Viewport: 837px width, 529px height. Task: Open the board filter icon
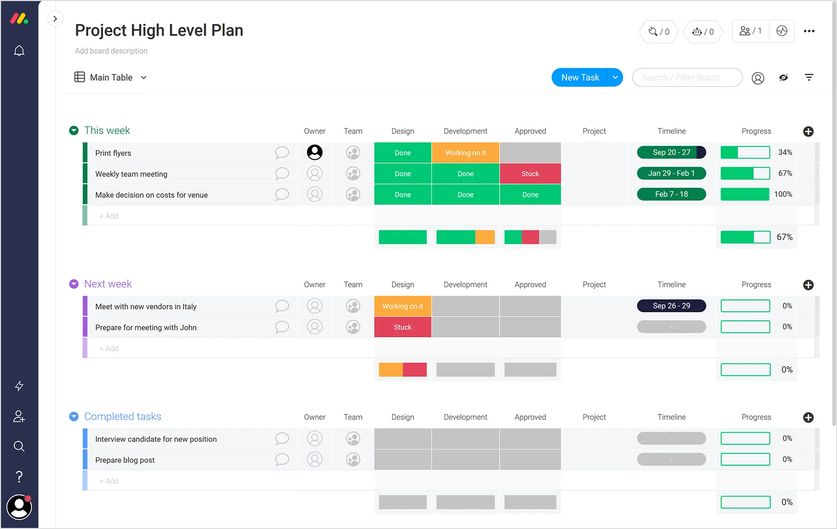809,78
